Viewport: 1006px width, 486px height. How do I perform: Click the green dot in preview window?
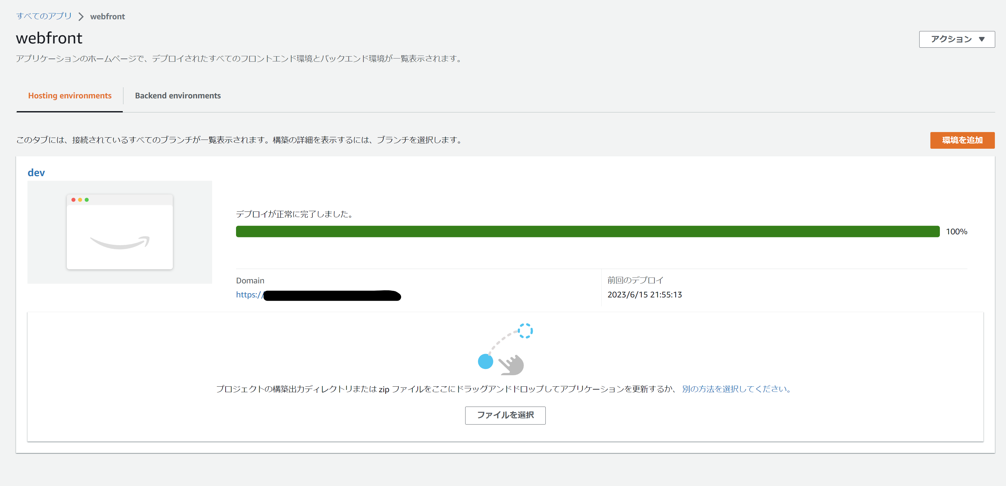(87, 200)
